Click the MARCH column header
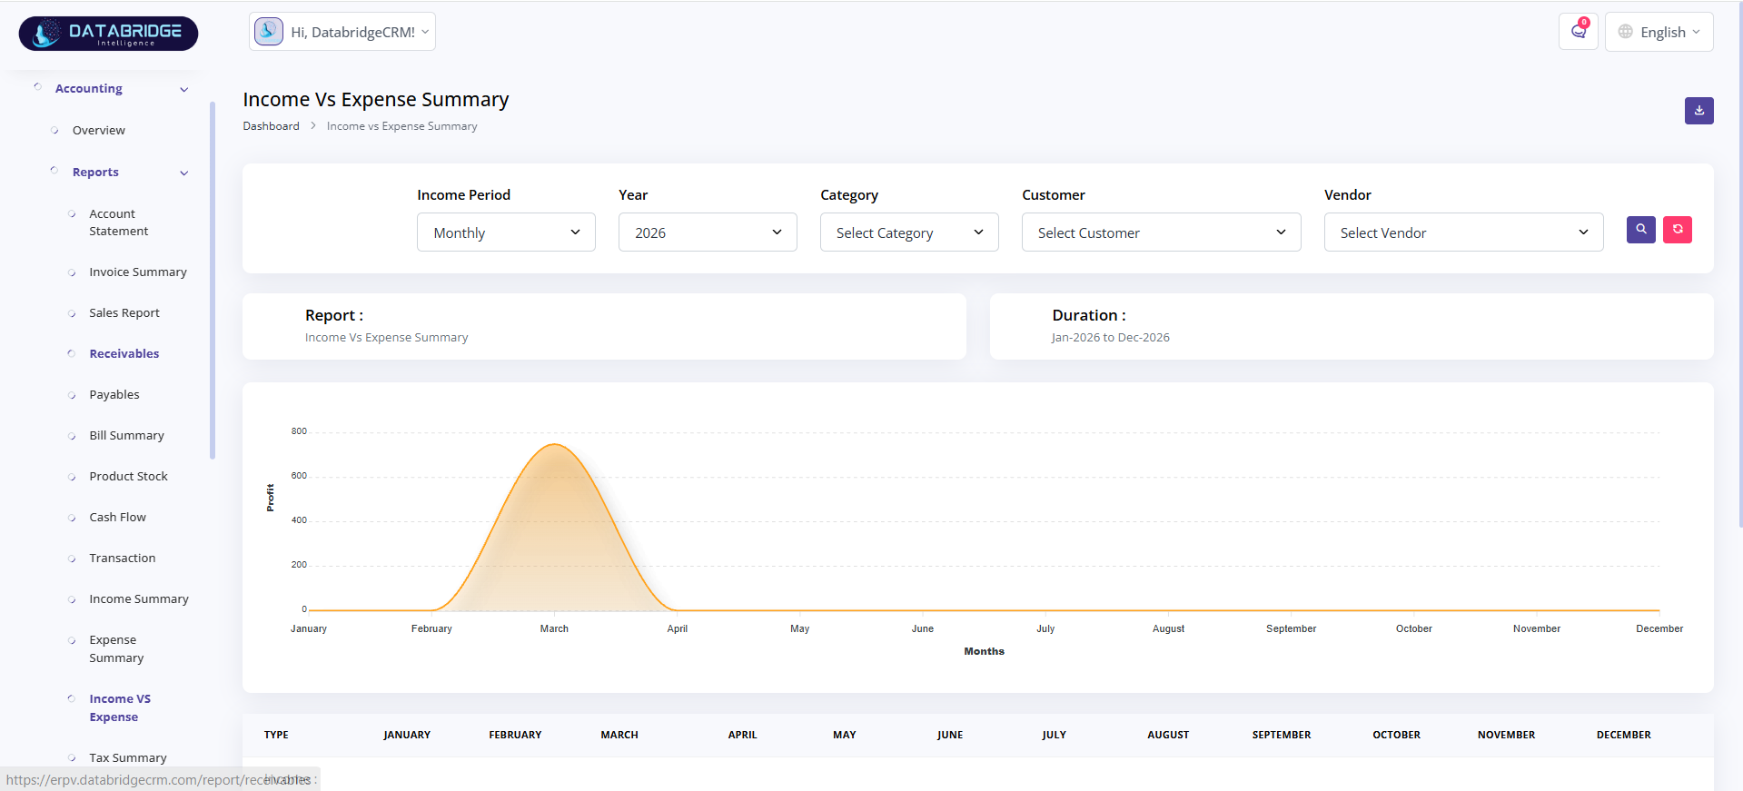This screenshot has height=791, width=1743. (619, 736)
